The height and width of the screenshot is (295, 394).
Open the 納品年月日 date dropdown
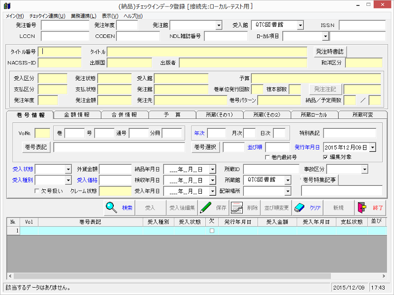(213, 169)
